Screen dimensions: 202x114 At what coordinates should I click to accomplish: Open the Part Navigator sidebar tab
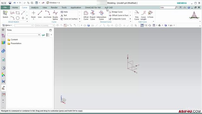click(x=3, y=36)
